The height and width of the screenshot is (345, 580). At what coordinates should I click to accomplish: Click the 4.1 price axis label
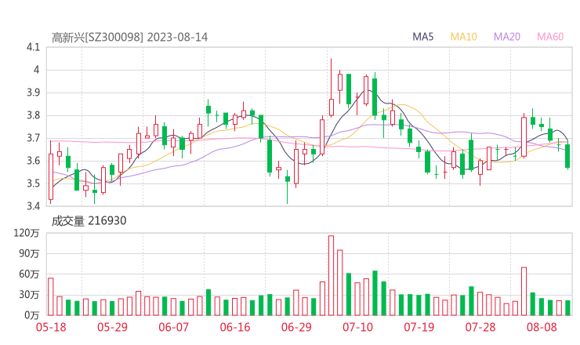(x=33, y=47)
